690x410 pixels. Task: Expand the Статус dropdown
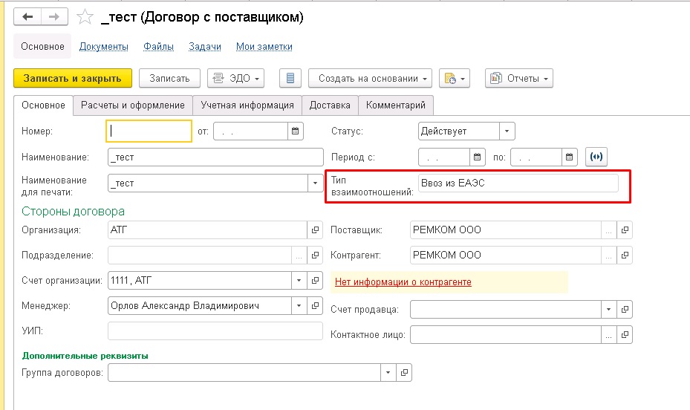pos(507,131)
